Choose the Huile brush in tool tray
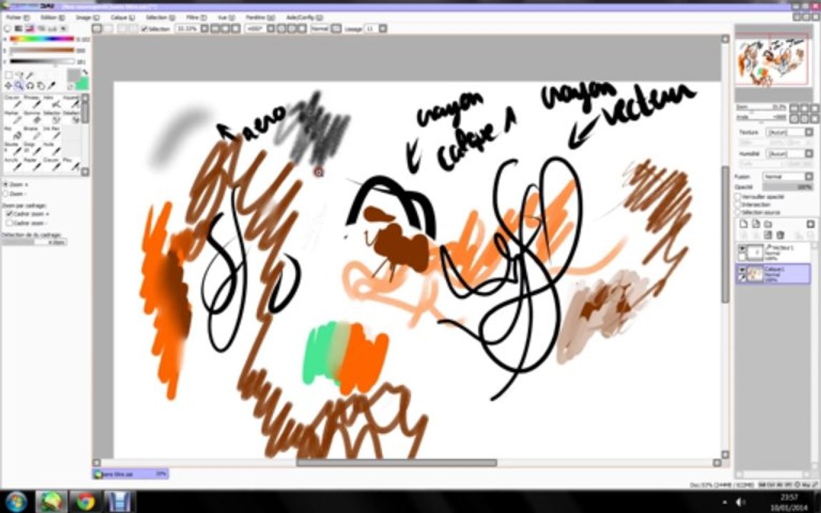The width and height of the screenshot is (821, 513). (51, 148)
